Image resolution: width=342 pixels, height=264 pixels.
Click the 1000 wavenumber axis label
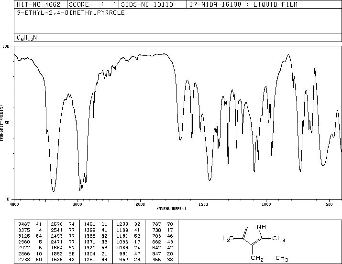pos(266,204)
